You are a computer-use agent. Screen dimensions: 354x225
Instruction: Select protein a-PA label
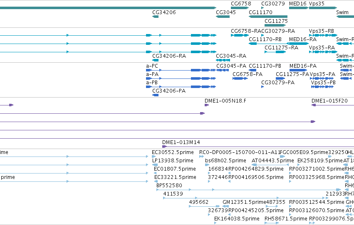click(152, 74)
